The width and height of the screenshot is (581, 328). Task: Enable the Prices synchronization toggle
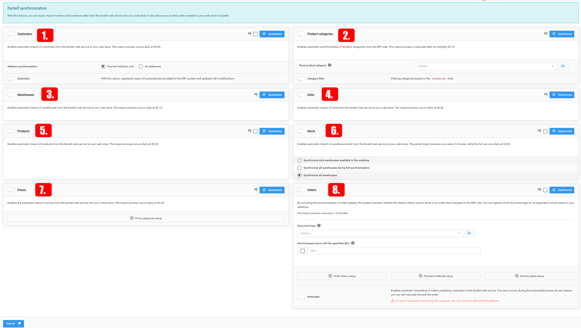pos(11,190)
